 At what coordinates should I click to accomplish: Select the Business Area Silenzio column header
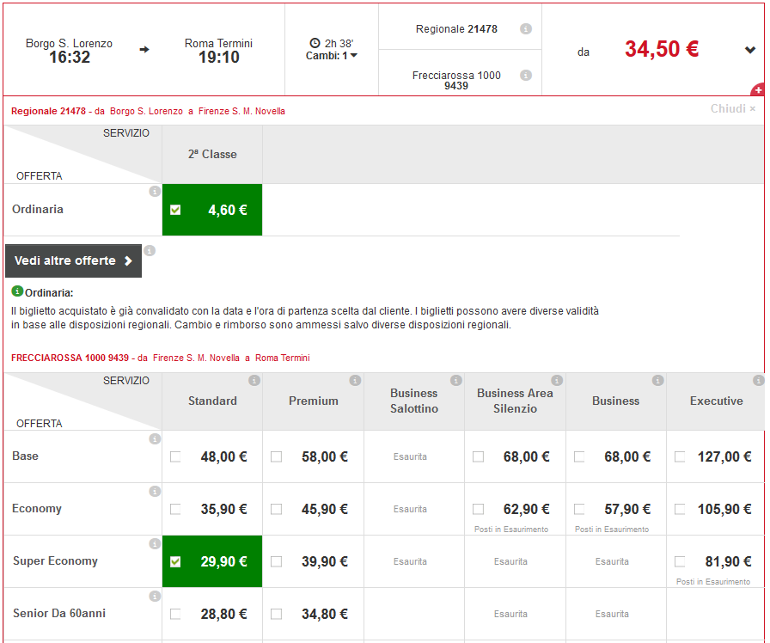click(x=515, y=401)
